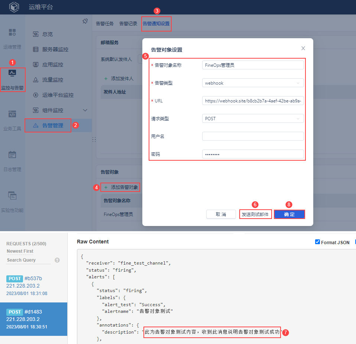Screen dimensions: 356x344
Task: Click the 应用监控 menu icon
Action: click(x=36, y=65)
